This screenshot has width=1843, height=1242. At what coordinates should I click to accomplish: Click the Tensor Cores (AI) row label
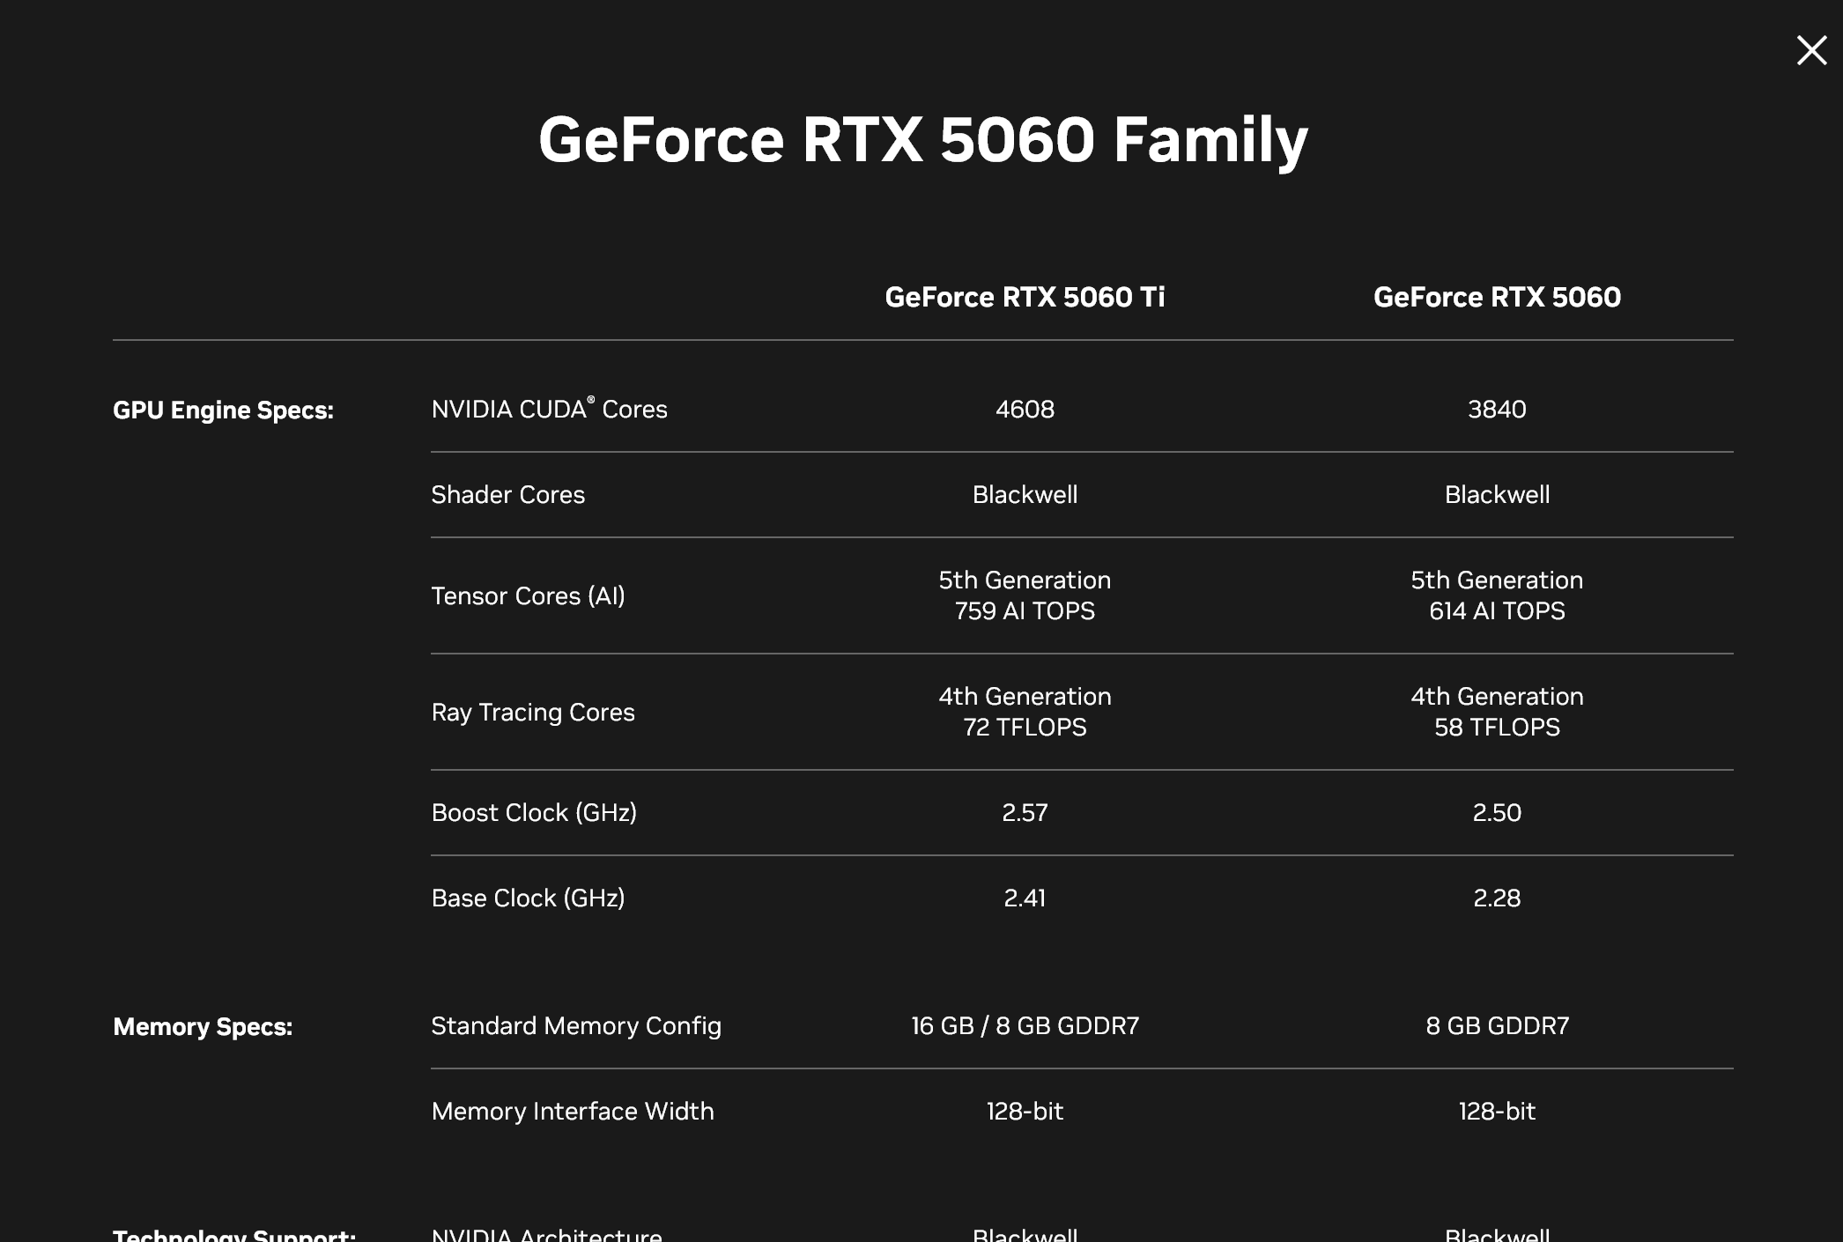(x=528, y=595)
